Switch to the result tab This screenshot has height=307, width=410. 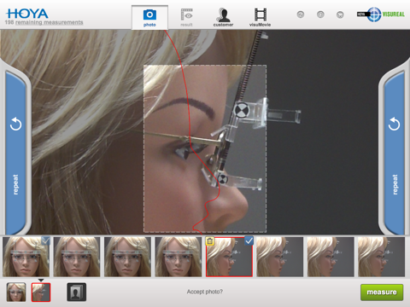[x=186, y=17]
